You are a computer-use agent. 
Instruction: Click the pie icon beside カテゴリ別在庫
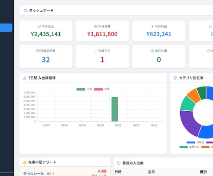[x=175, y=78]
